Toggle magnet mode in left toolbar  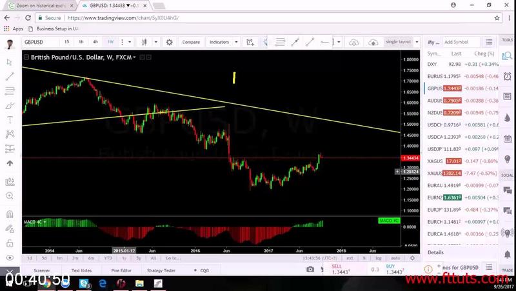click(x=10, y=214)
